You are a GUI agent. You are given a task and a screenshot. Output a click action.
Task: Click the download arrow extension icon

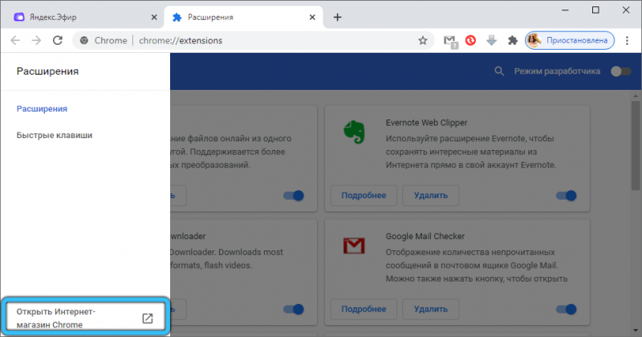point(491,41)
